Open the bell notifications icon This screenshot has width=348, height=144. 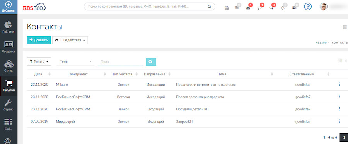283,8
